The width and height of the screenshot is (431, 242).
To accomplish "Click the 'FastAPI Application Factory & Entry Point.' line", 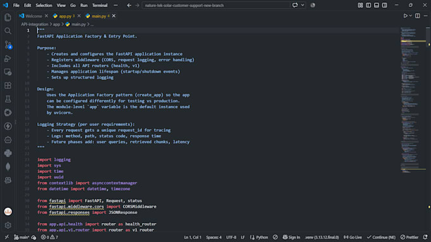I will (x=87, y=36).
